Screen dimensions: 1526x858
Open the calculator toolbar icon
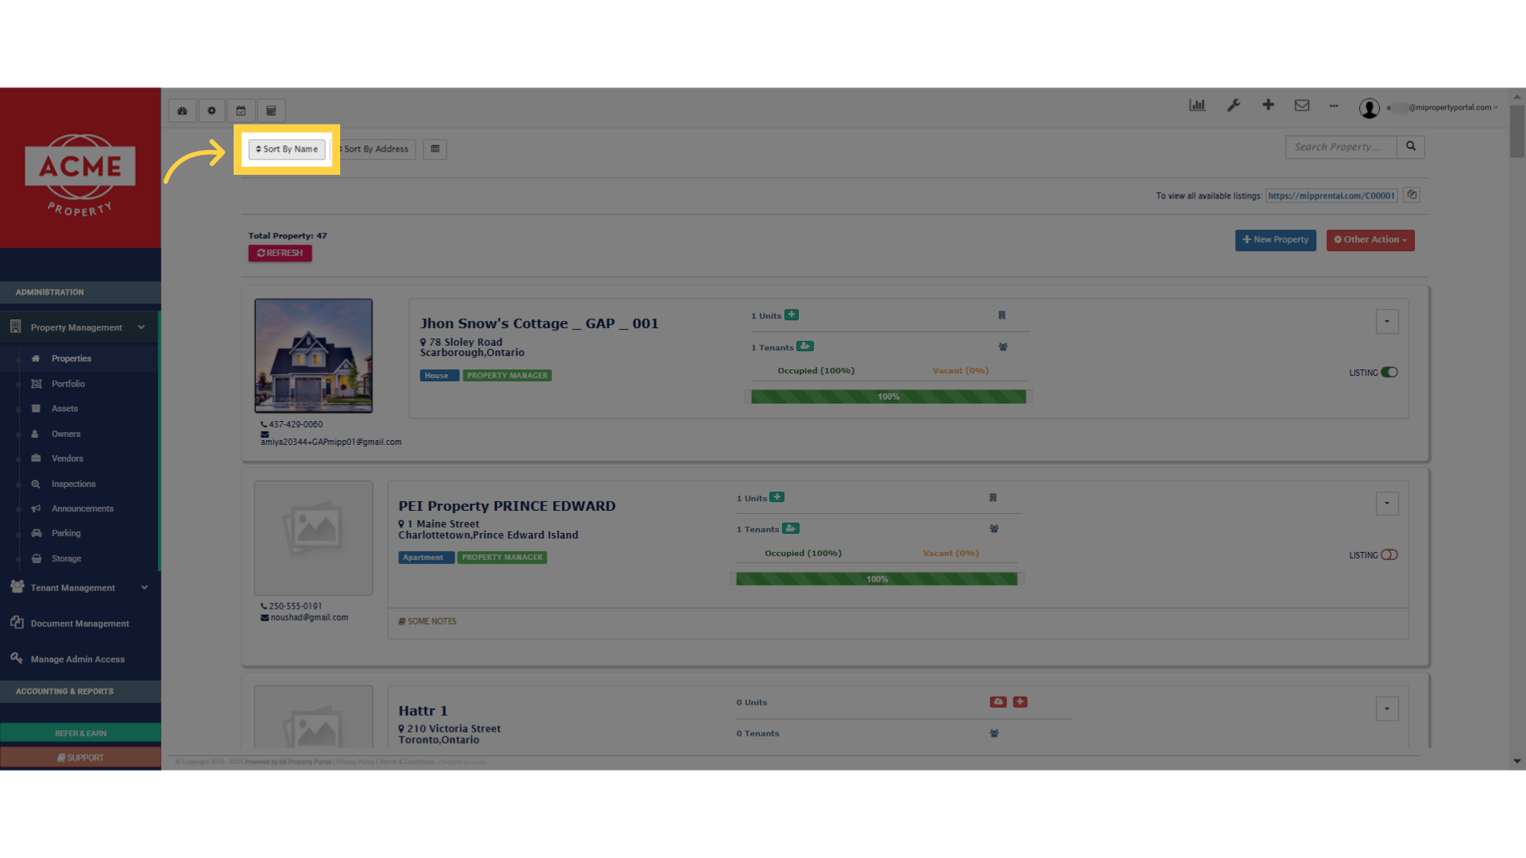[x=271, y=111]
